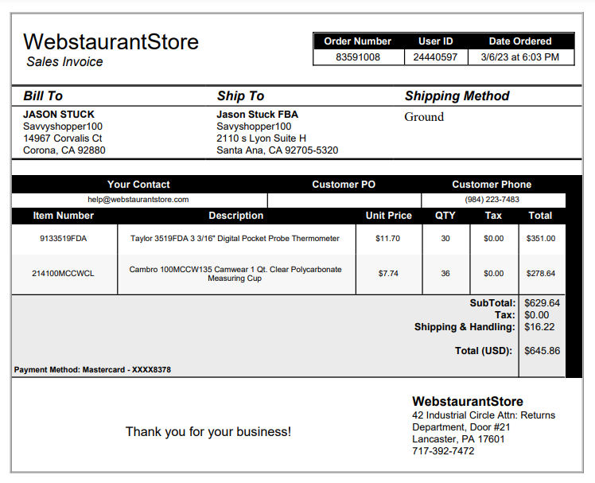Click order number 83591008
Screen dimensions: 595x483
tap(358, 57)
